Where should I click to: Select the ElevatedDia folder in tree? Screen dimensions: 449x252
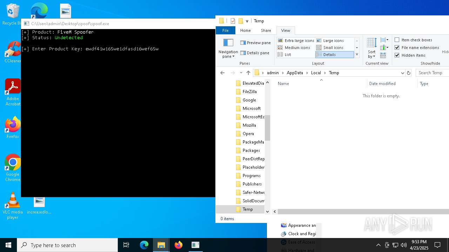click(x=250, y=83)
